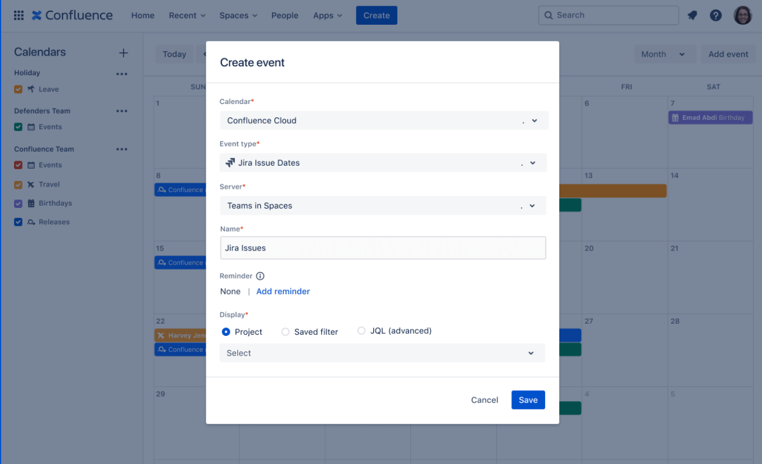Click the Search box

click(x=609, y=16)
